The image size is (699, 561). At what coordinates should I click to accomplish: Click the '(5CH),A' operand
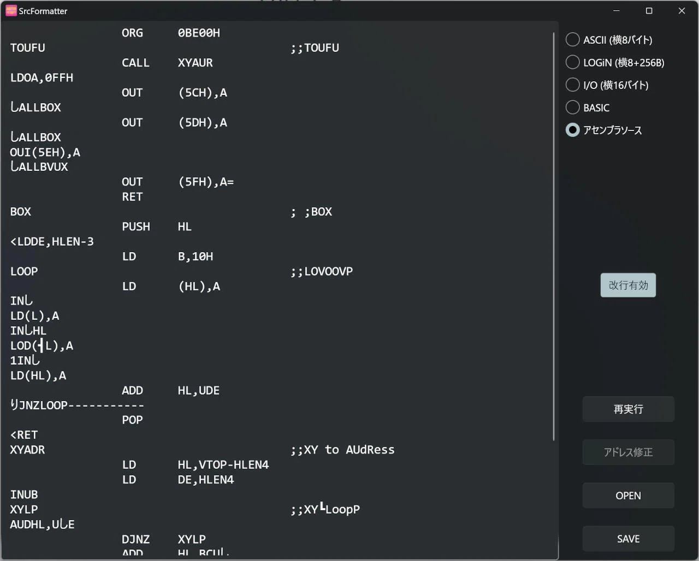[203, 93]
